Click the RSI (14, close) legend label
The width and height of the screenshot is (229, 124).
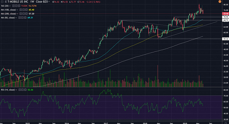(8, 90)
